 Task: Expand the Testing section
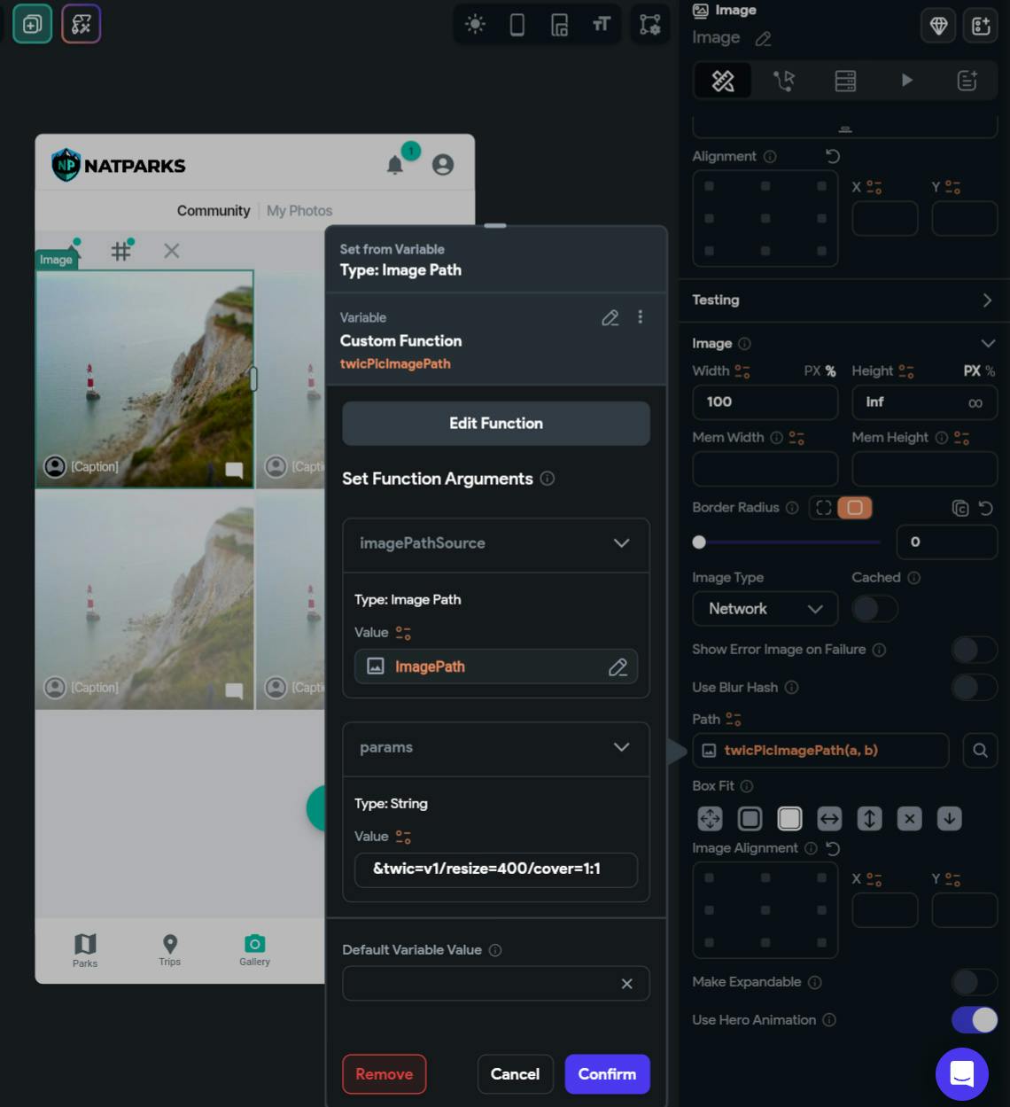tap(987, 300)
